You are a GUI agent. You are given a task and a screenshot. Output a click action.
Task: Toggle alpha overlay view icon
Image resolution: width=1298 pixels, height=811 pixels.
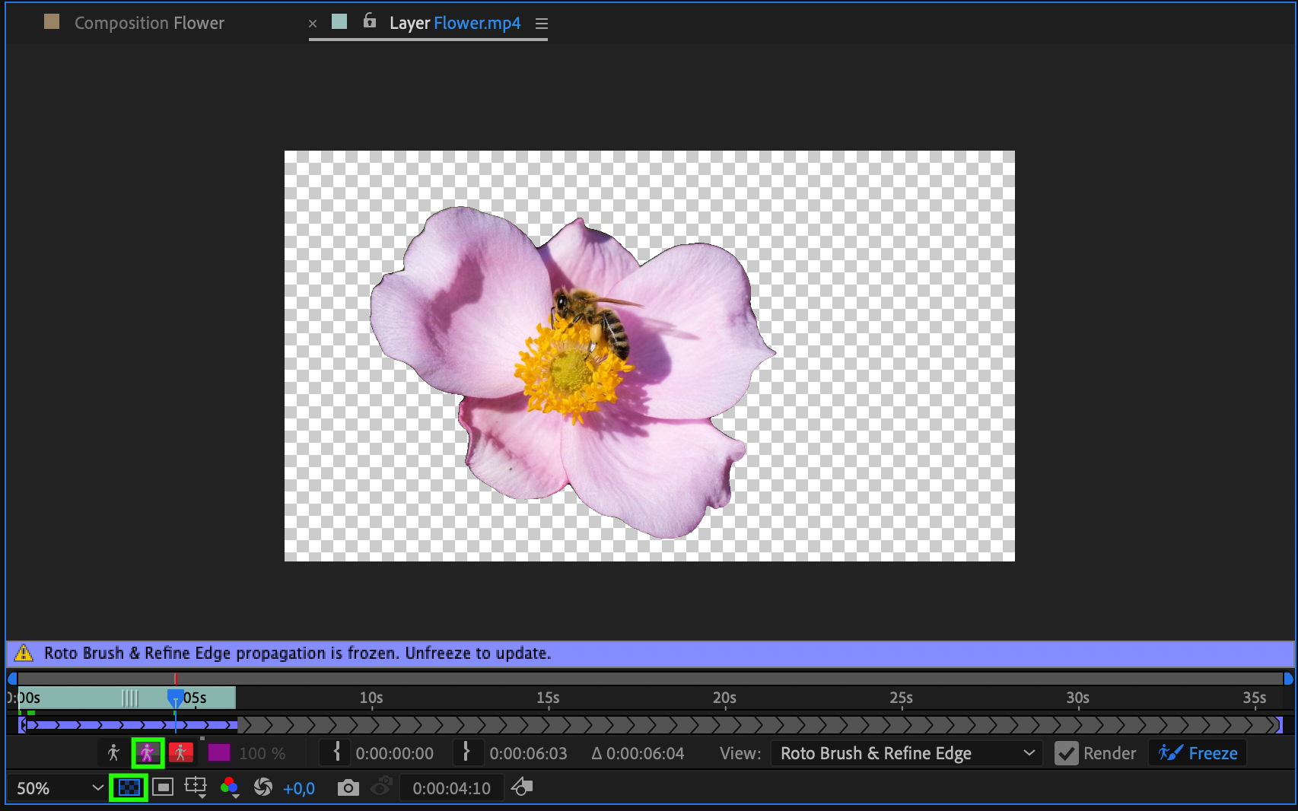pos(180,753)
